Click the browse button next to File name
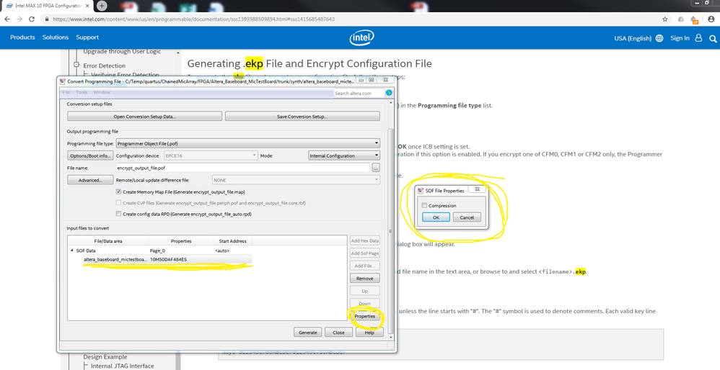The image size is (720, 370). click(x=376, y=168)
